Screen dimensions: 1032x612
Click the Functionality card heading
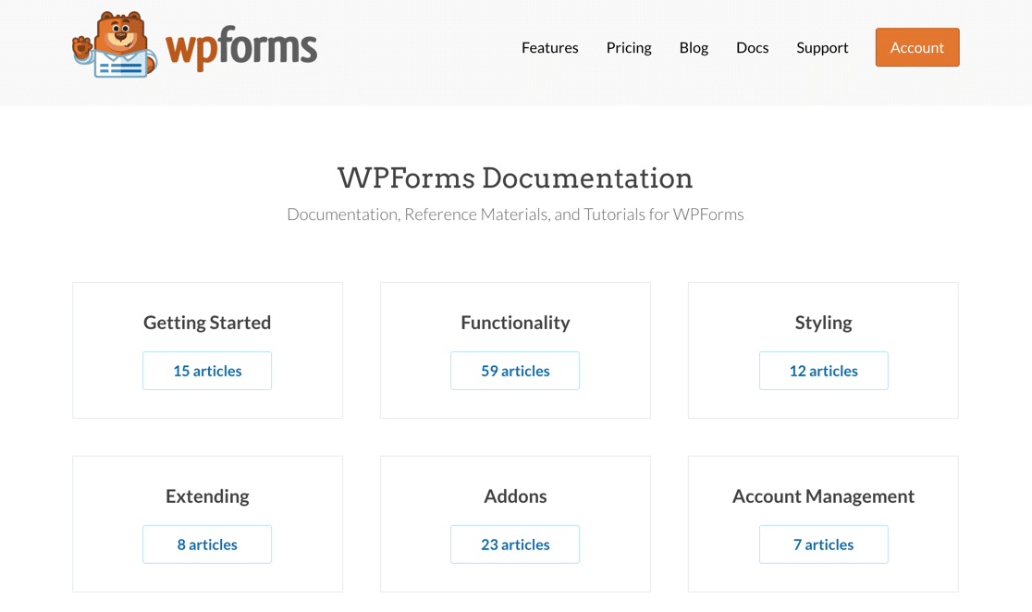tap(515, 323)
